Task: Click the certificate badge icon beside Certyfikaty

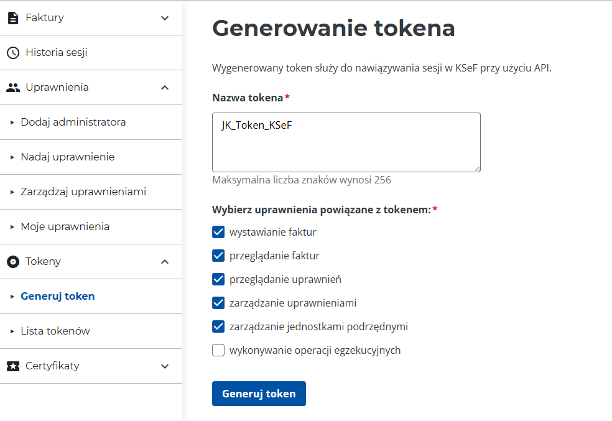Action: coord(14,366)
